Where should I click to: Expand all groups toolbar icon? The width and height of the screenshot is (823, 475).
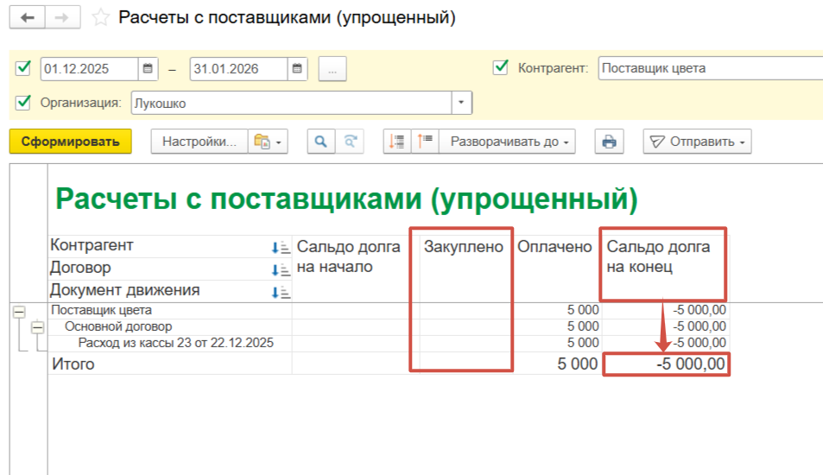(x=426, y=142)
